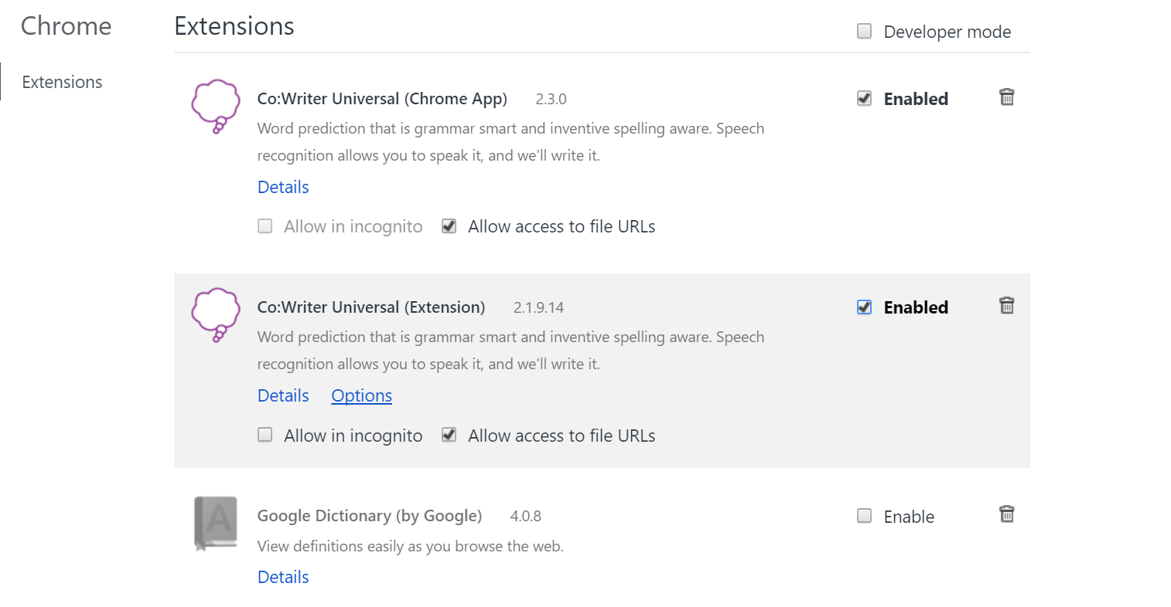Remove Co:Writer Universal (Extension) using trash icon
The width and height of the screenshot is (1171, 607).
pos(1006,306)
